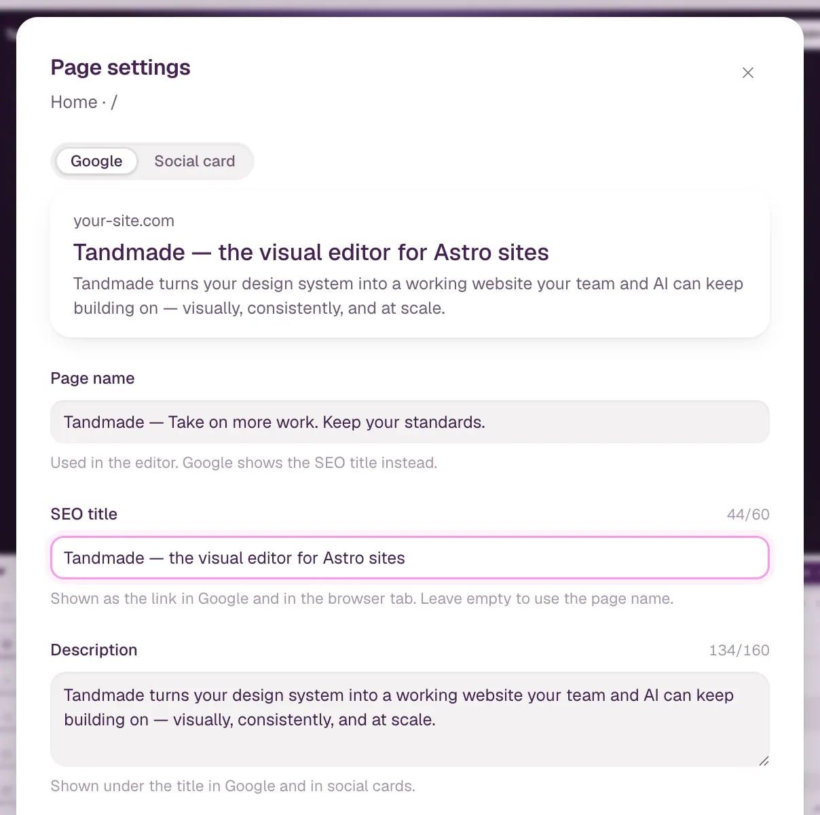Click the 'Home · /' breadcrumb text
Viewport: 820px width, 815px height.
(83, 102)
